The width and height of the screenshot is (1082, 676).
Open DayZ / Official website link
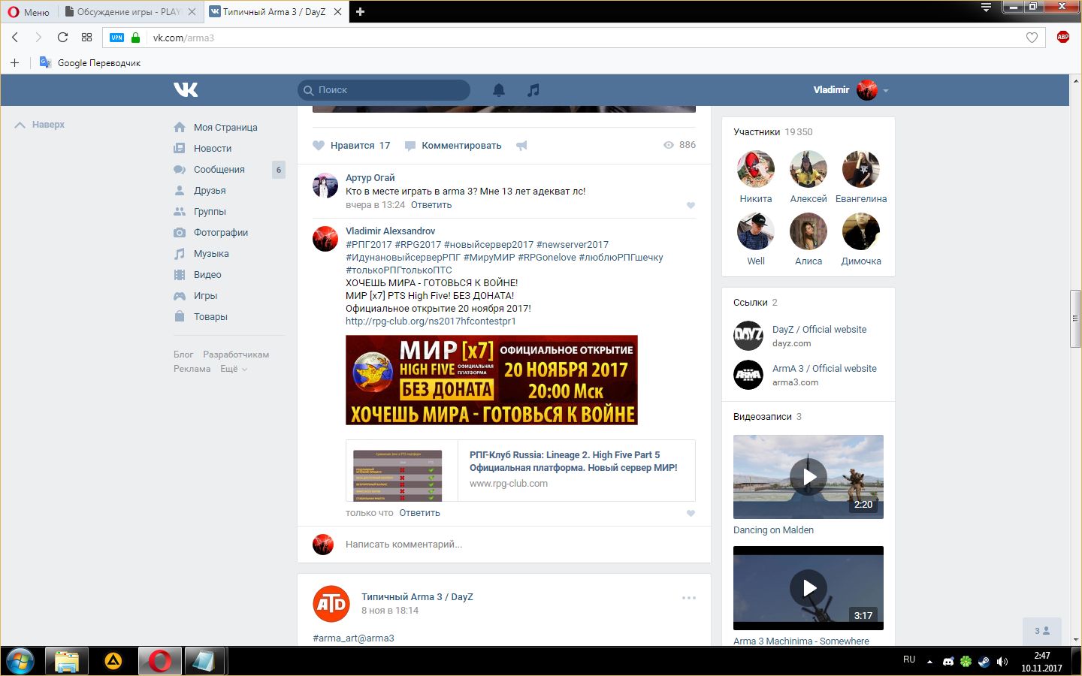819,330
